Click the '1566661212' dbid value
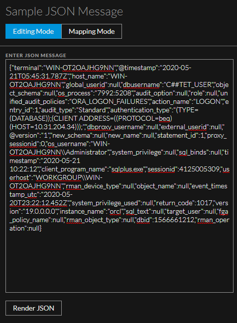This screenshot has width=237, height=323. (x=174, y=220)
